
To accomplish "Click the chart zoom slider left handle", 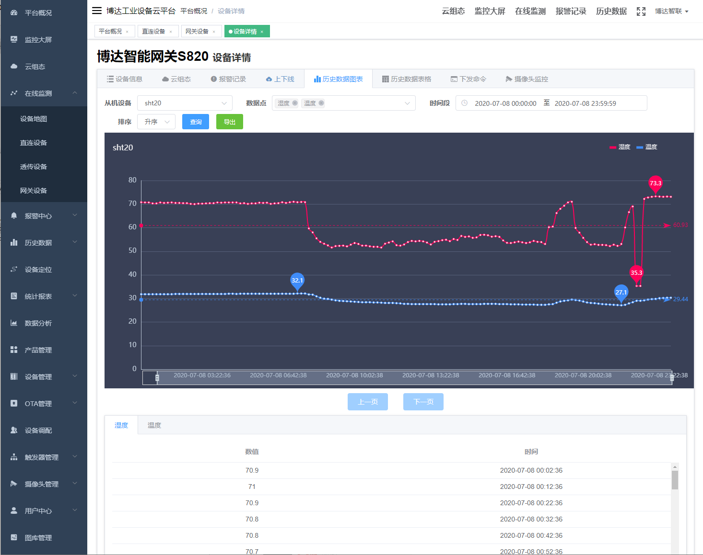I will (x=157, y=378).
